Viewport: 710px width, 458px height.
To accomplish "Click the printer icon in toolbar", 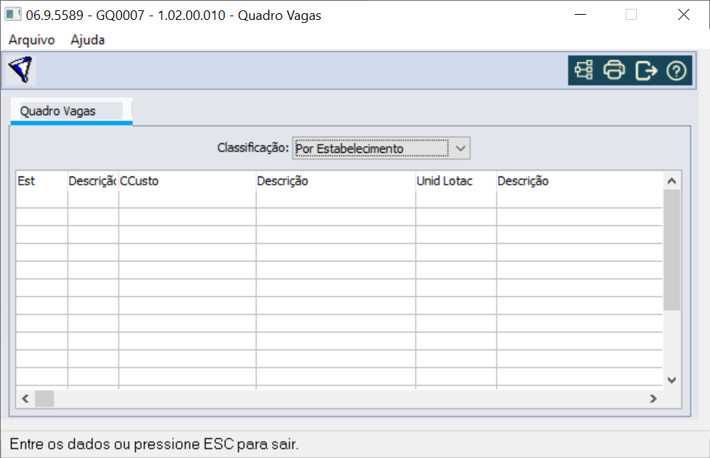I will click(614, 70).
